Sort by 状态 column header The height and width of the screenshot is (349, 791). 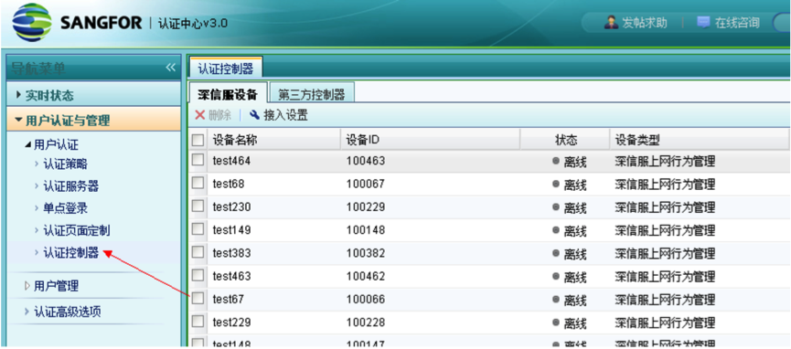point(565,140)
